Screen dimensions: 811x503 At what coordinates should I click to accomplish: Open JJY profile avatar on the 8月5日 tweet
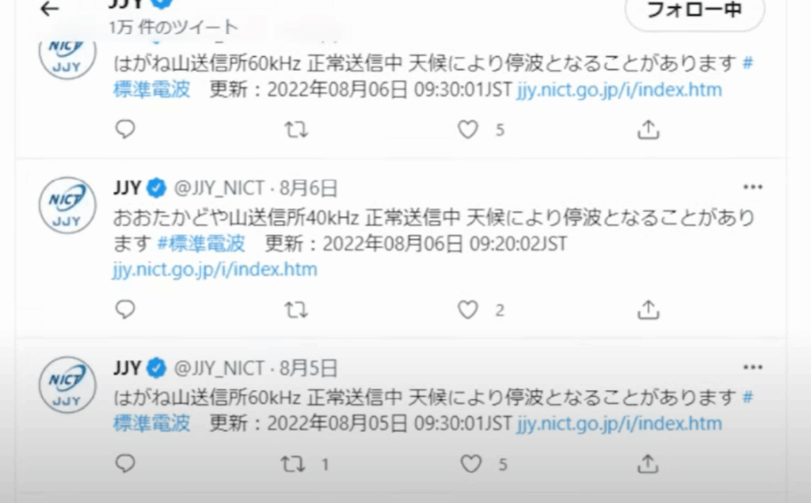pos(67,384)
